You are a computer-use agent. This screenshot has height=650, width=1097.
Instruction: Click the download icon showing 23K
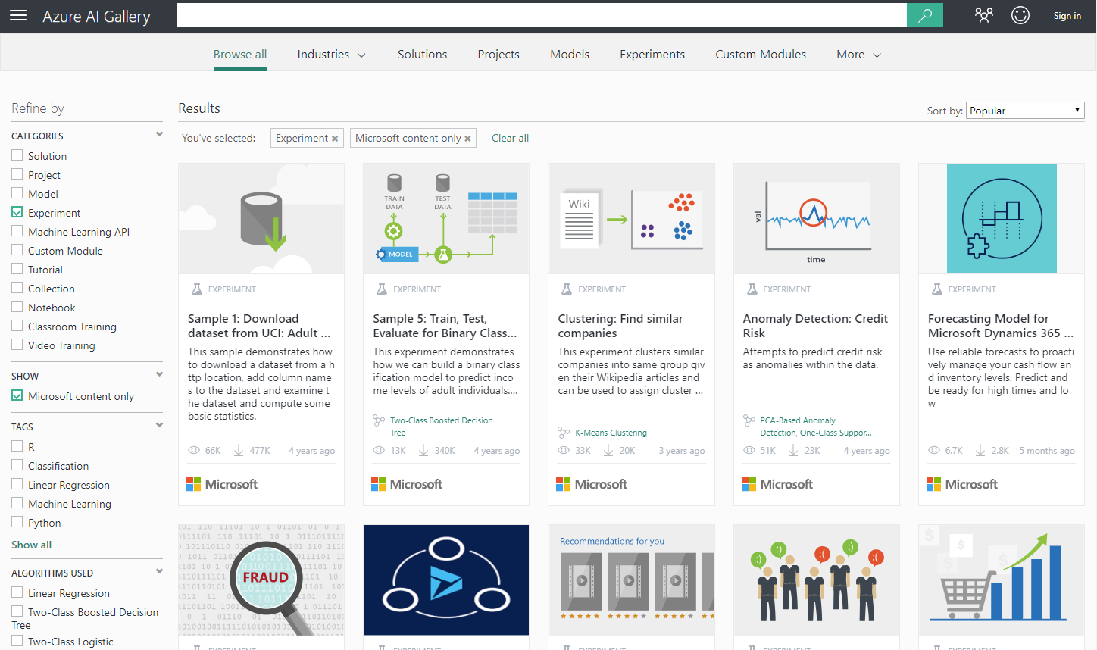pyautogui.click(x=793, y=450)
